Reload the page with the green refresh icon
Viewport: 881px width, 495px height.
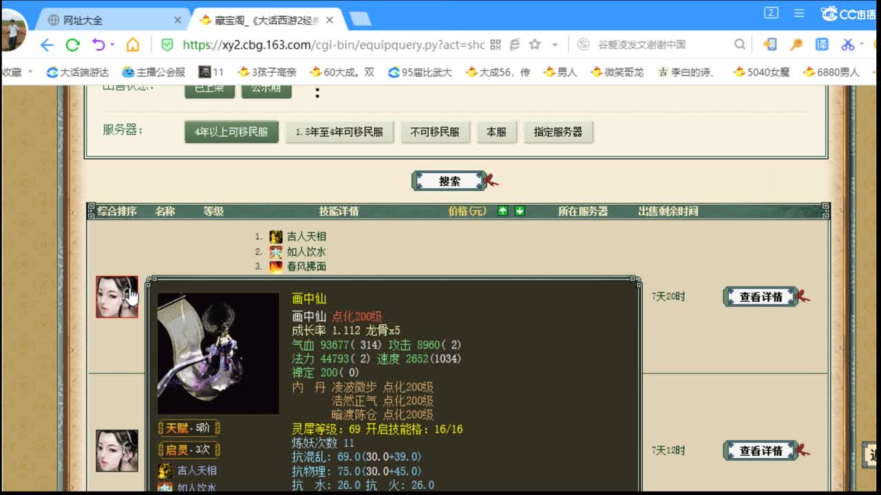pos(72,45)
